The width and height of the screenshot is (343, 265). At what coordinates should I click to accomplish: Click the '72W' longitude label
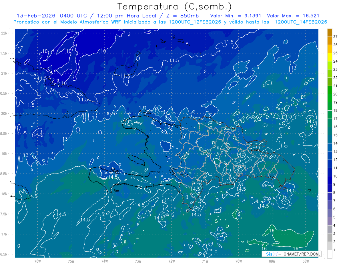(x=171, y=261)
